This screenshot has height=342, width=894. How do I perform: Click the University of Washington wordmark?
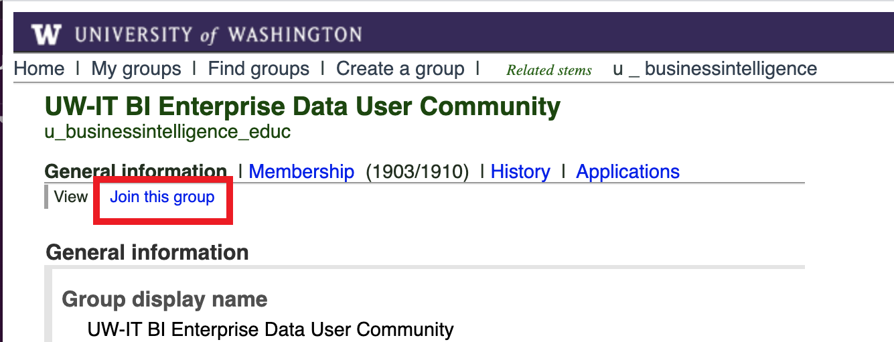coord(218,35)
